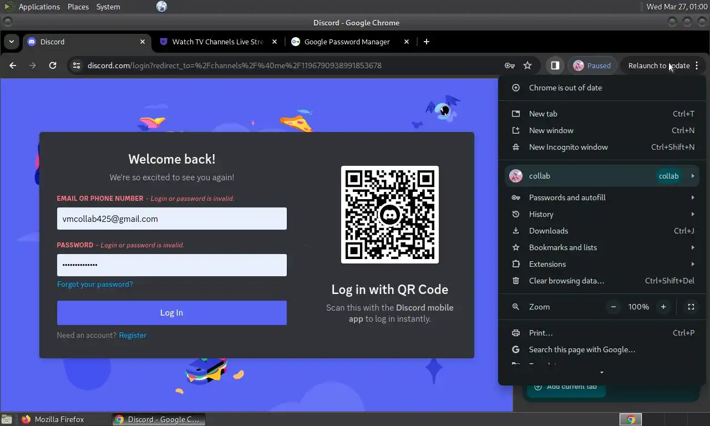The width and height of the screenshot is (710, 426).
Task: Choose New tab from Chrome menu
Action: [x=602, y=114]
